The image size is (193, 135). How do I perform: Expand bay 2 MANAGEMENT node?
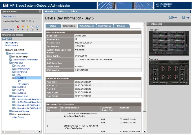tap(13, 69)
